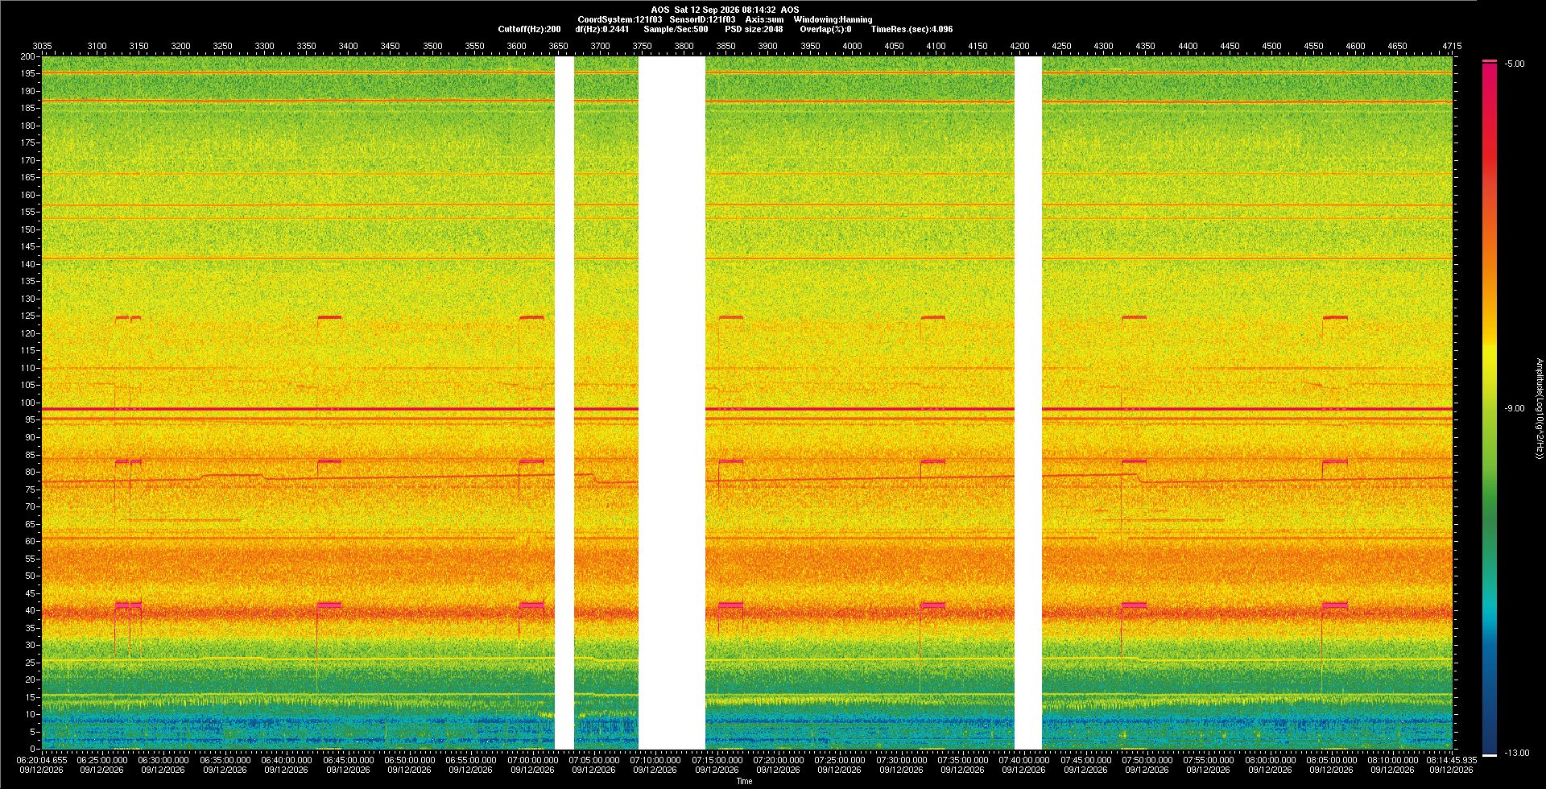Click the -5.00 colorbar maximum label
Image resolution: width=1546 pixels, height=789 pixels.
(1515, 64)
